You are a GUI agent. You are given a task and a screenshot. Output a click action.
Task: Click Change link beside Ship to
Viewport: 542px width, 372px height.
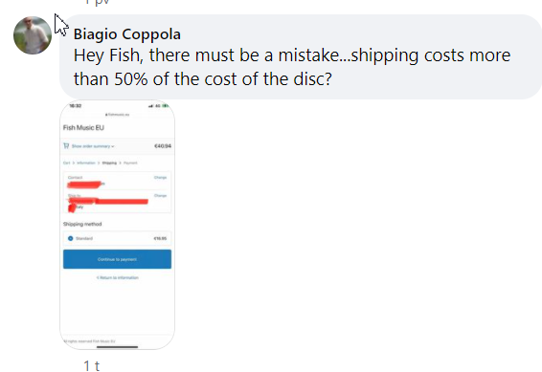pos(160,196)
